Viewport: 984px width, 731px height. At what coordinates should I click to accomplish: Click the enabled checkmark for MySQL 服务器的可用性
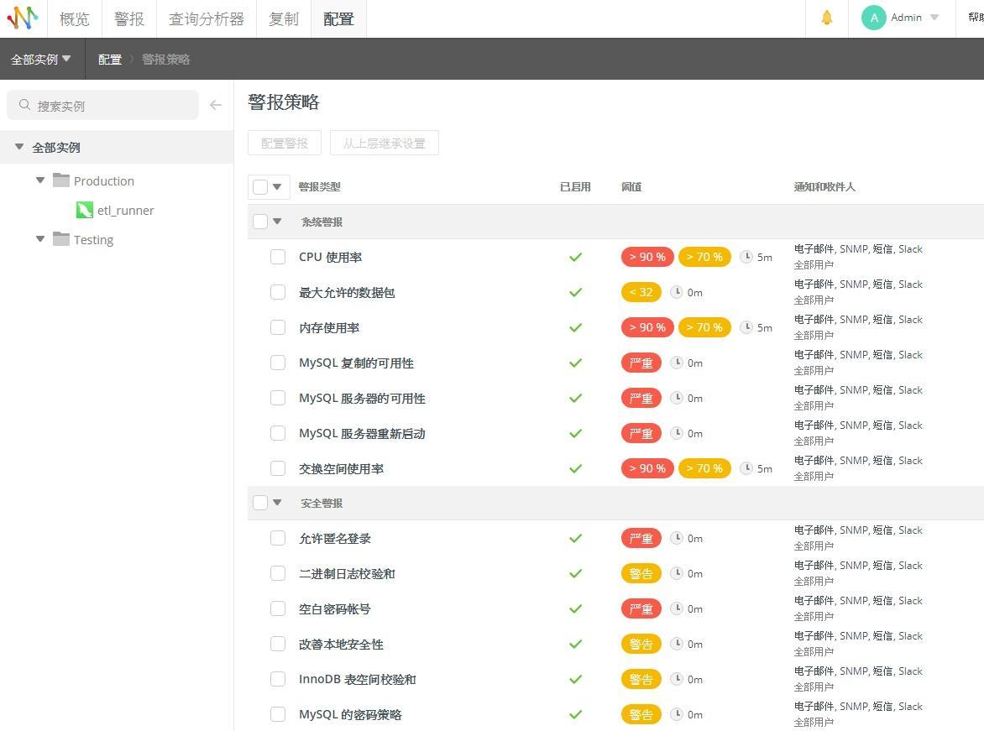coord(575,398)
